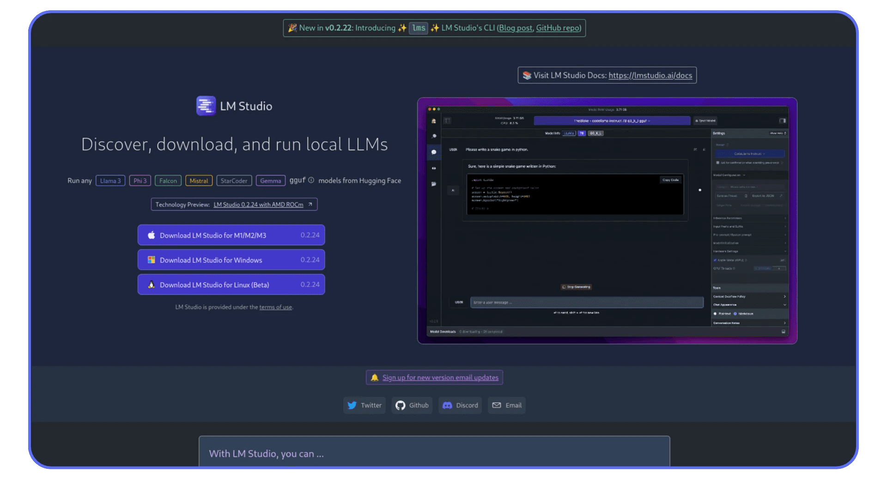This screenshot has height=479, width=887.
Task: Open the terms of use link
Action: 275,307
